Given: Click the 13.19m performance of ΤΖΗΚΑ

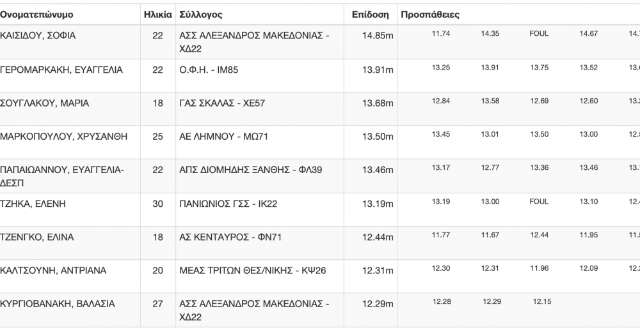Looking at the screenshot, I should tap(378, 204).
